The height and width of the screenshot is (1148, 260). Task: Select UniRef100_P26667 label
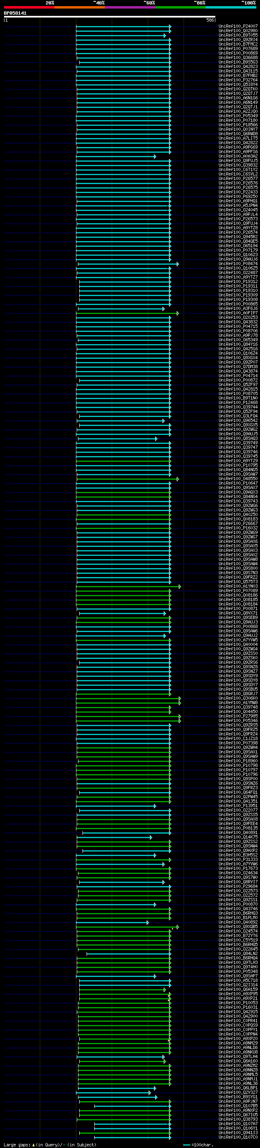click(238, 524)
